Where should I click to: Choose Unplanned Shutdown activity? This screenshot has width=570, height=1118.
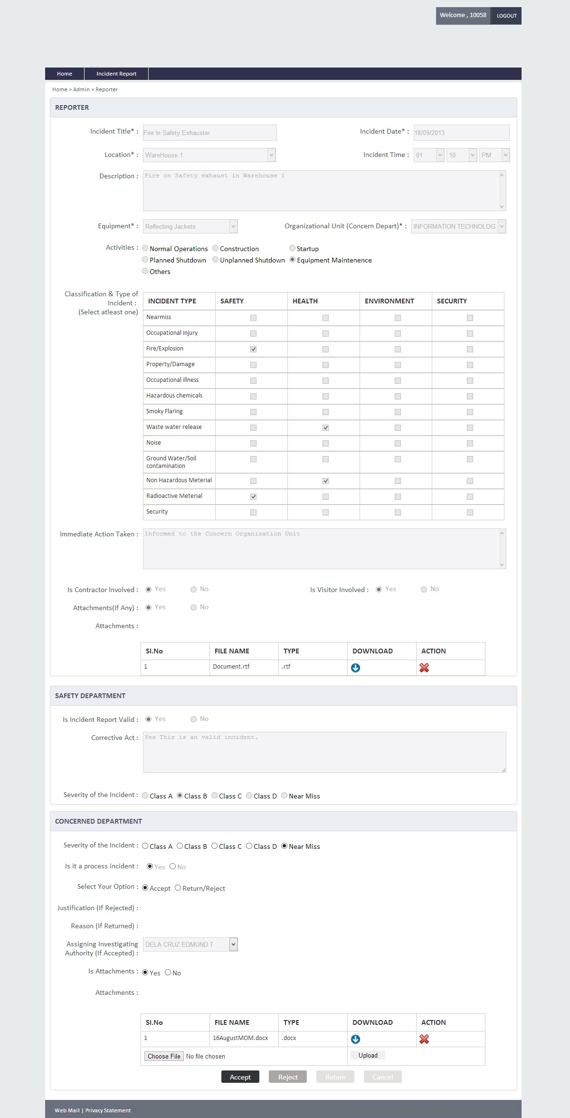(x=216, y=260)
